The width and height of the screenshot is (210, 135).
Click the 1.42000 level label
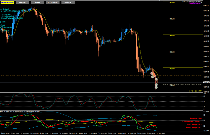[x=172, y=2]
